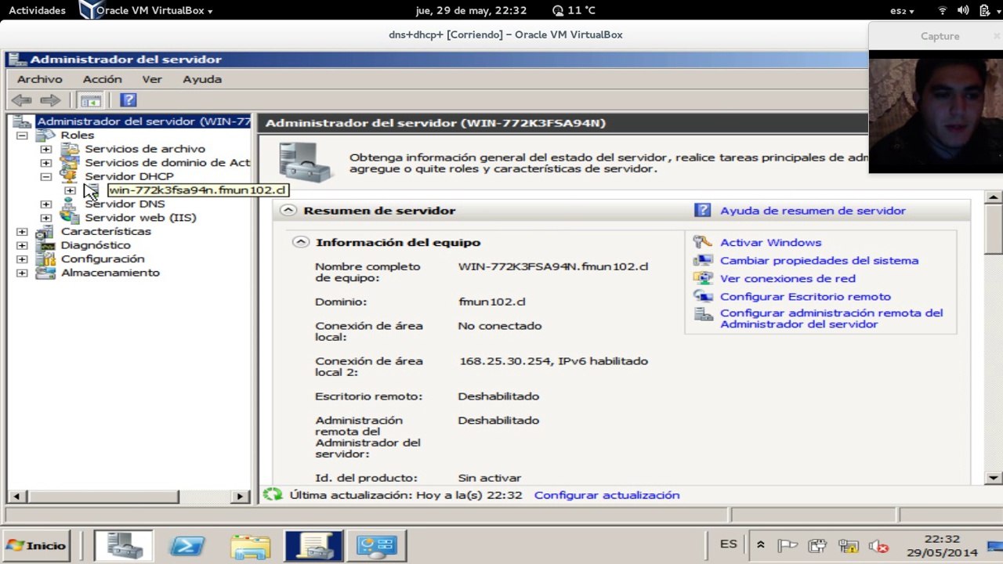Click the GNOME volume indicator in top bar
The height and width of the screenshot is (564, 1003).
coord(963,11)
